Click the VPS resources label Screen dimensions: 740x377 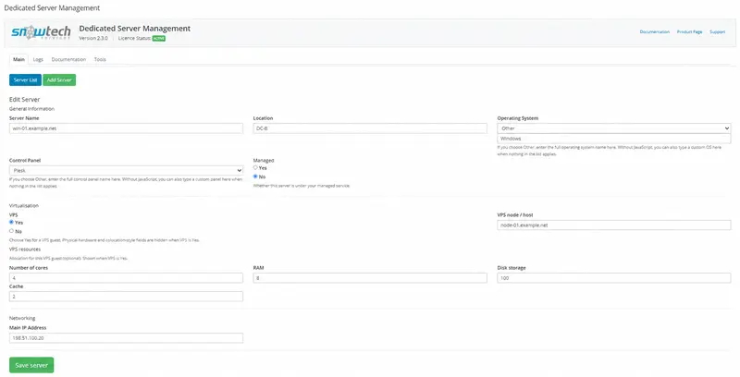click(25, 249)
